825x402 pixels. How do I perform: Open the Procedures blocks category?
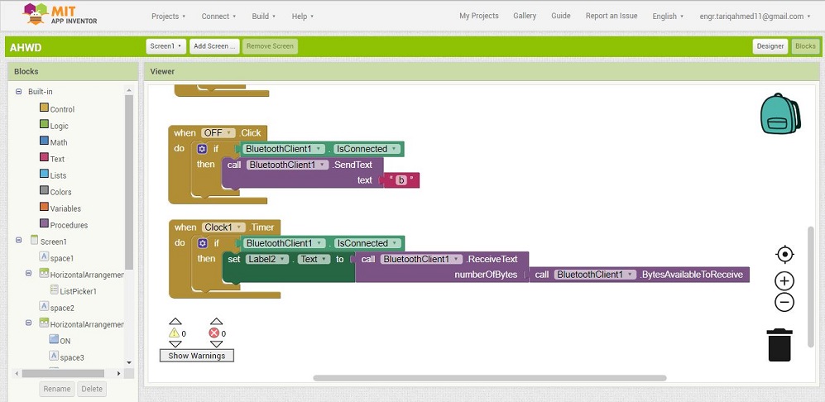click(64, 225)
